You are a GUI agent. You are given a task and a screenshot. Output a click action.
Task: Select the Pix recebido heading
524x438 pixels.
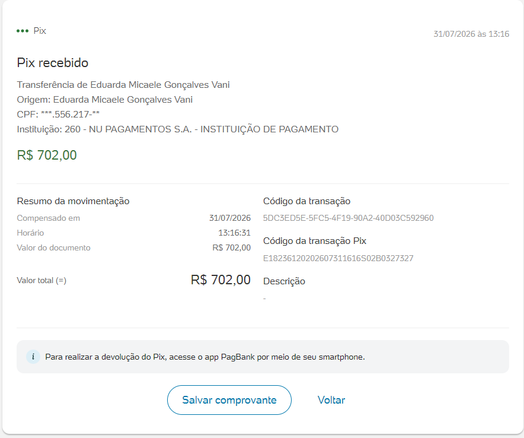click(53, 62)
